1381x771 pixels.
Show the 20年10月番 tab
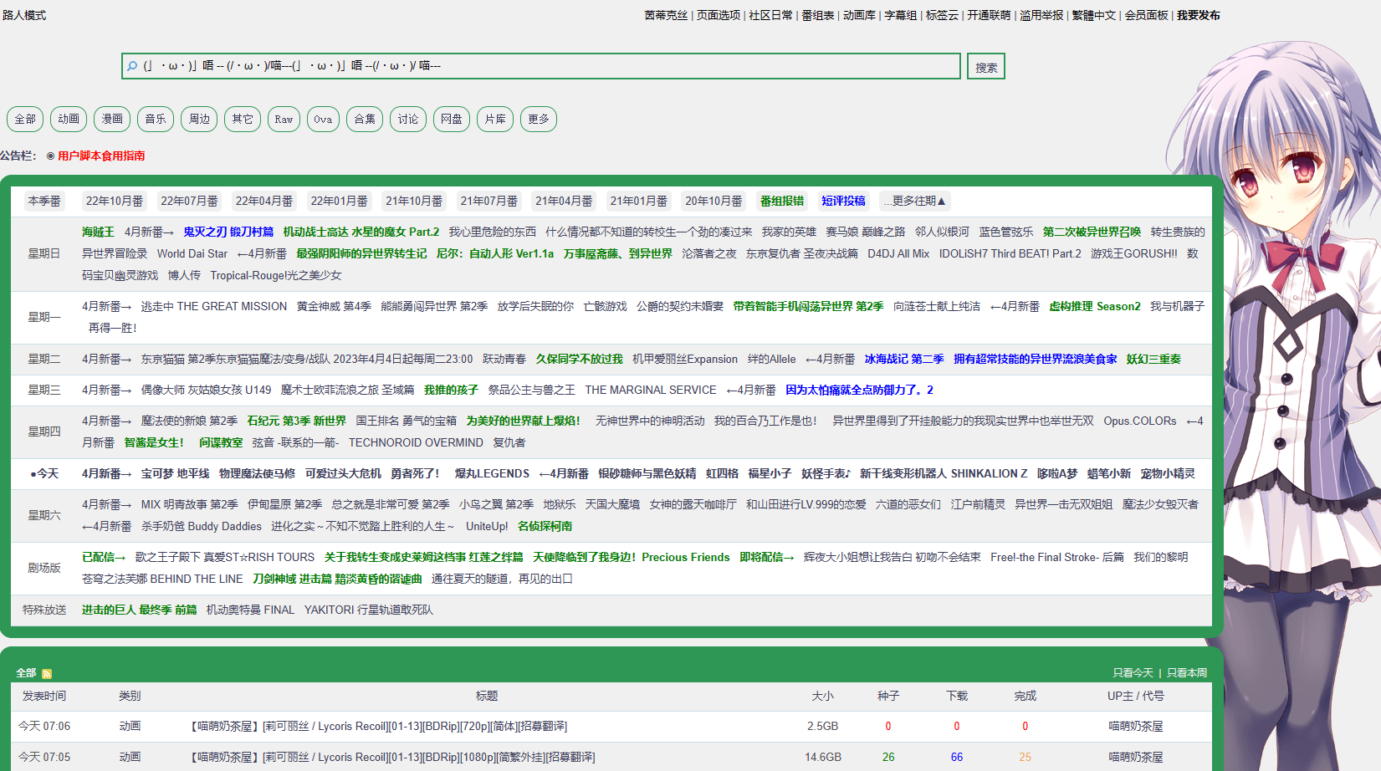(714, 201)
